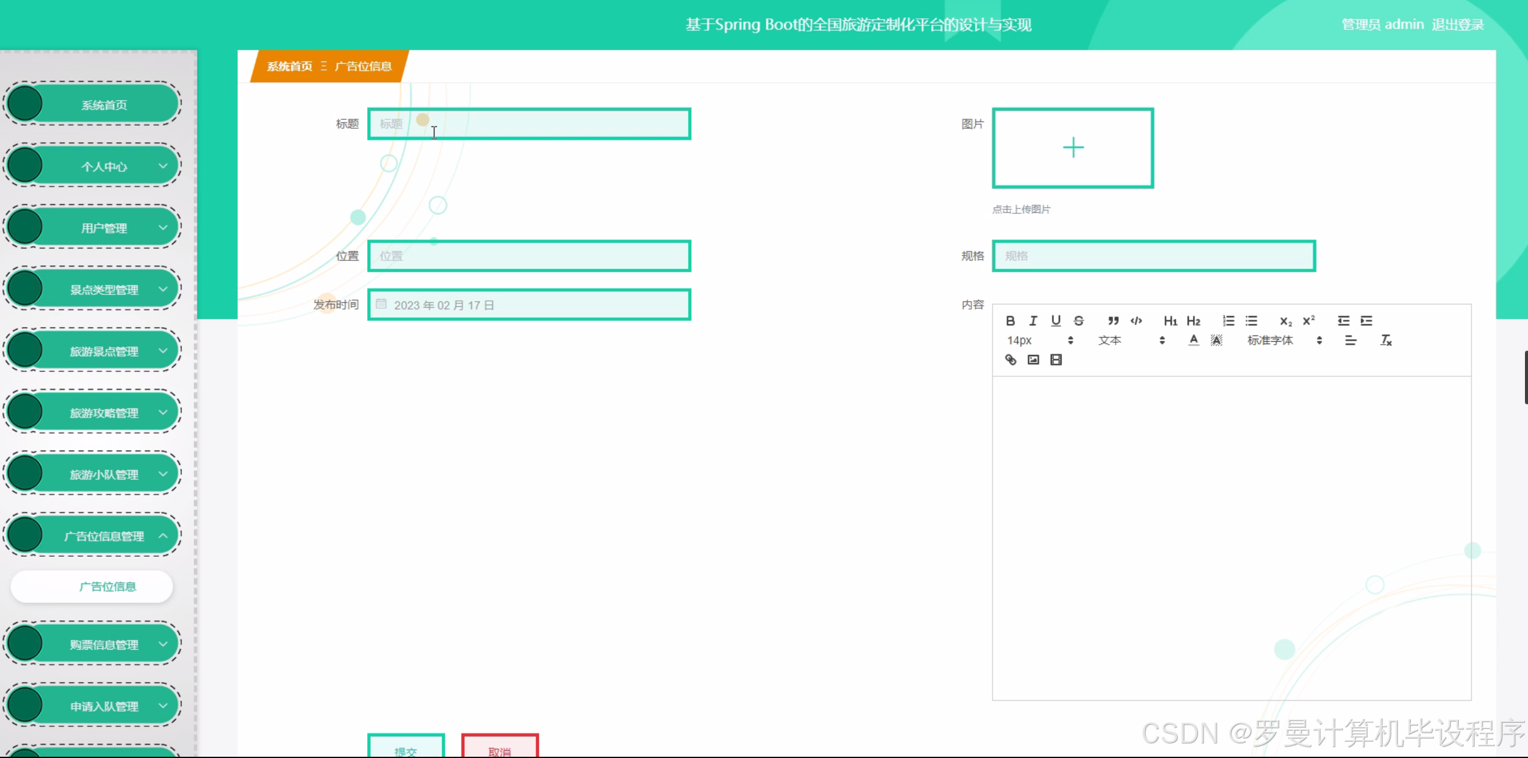Open the 用户管理 sidebar menu

pyautogui.click(x=92, y=227)
